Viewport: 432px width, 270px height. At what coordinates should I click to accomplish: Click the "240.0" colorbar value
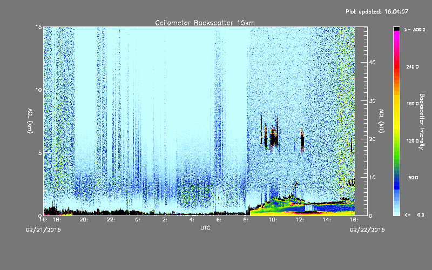point(413,66)
